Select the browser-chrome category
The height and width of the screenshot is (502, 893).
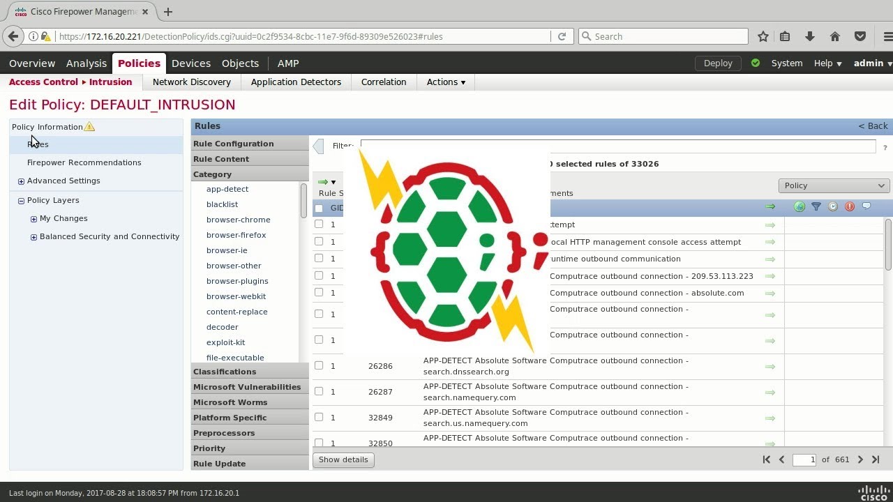point(238,220)
